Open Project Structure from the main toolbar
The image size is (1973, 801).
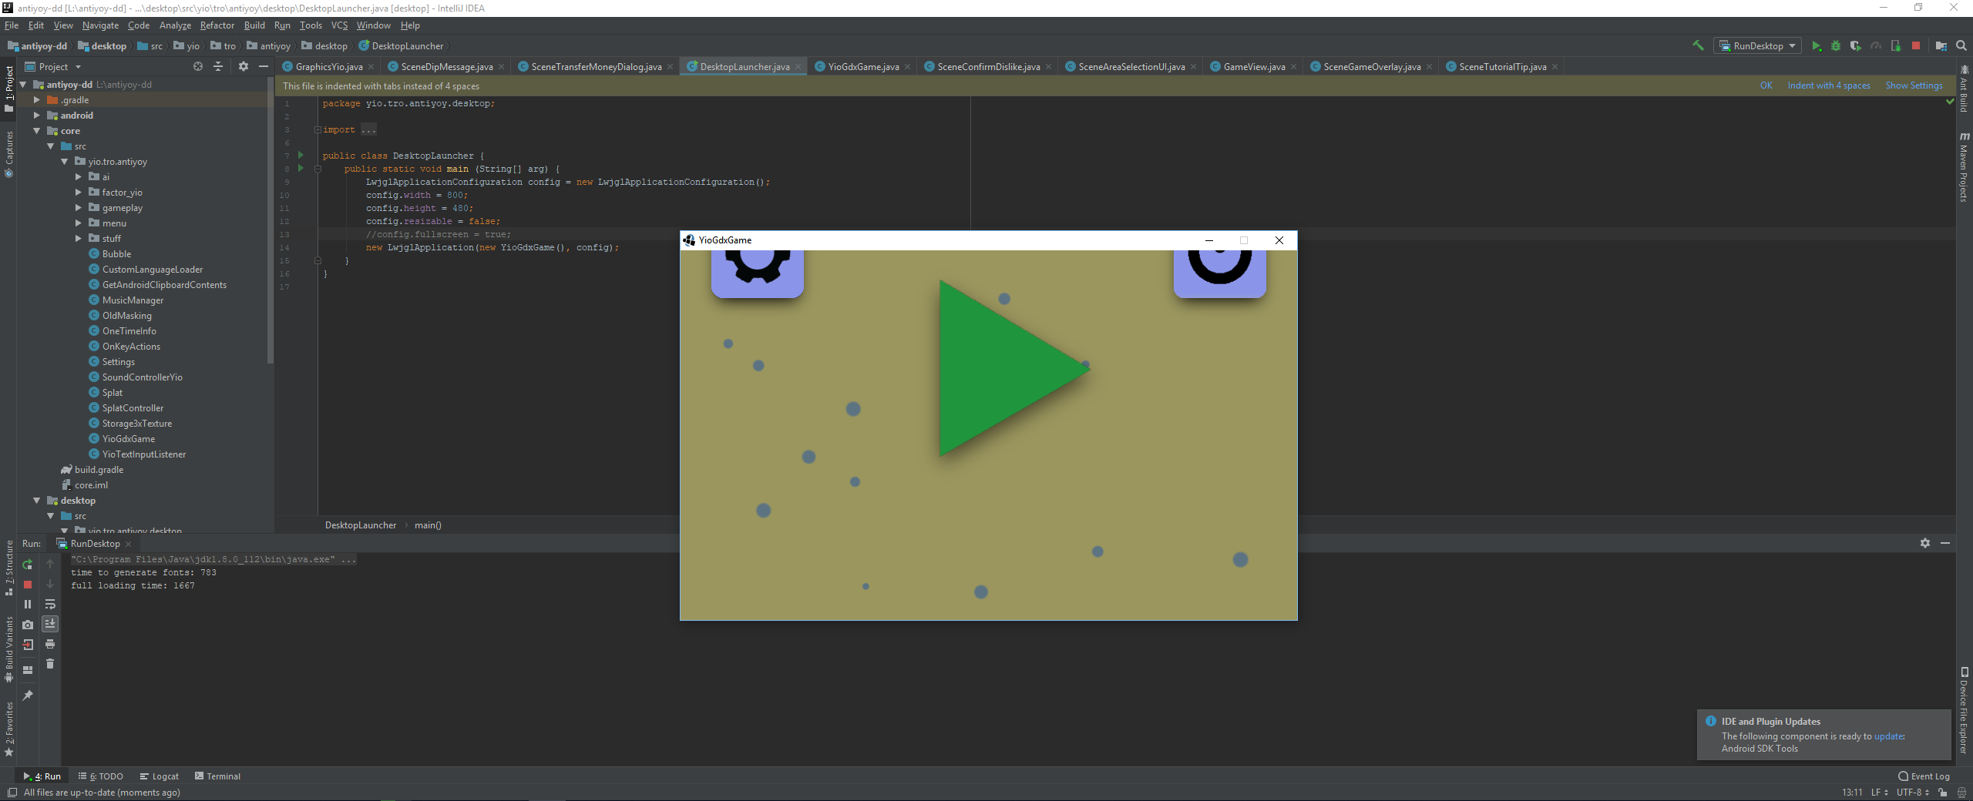click(1941, 46)
